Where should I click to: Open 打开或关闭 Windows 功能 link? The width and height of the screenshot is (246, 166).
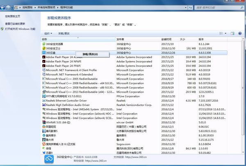pos(20,29)
